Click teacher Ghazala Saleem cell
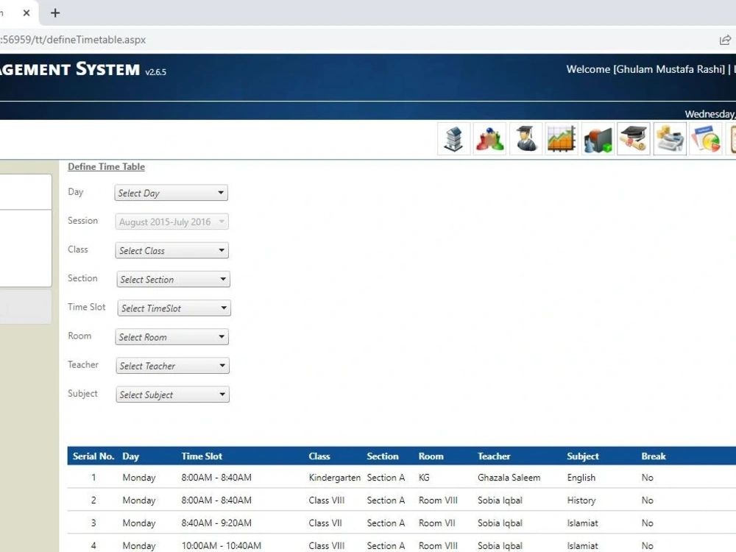The image size is (736, 552). pyautogui.click(x=509, y=478)
